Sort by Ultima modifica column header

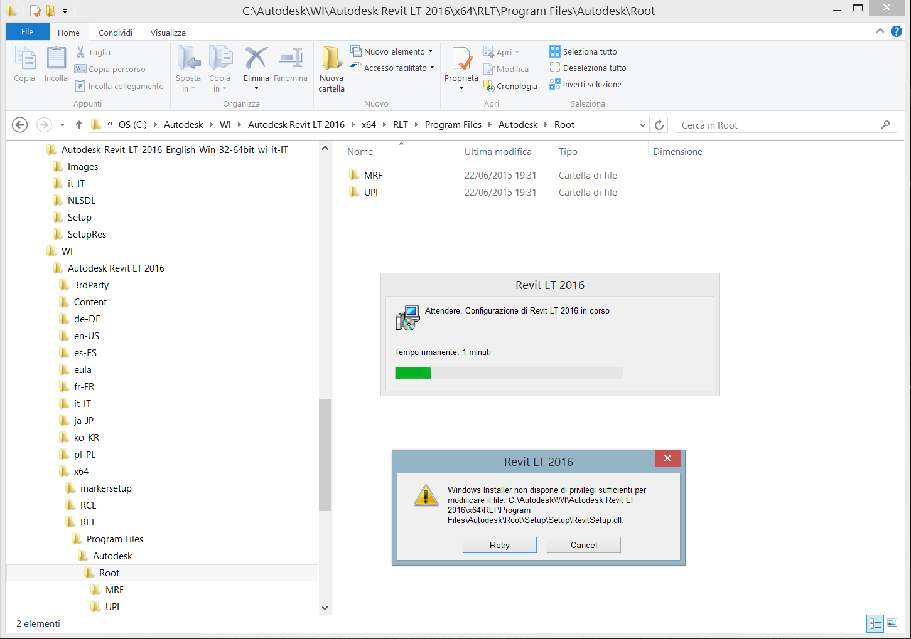[x=498, y=151]
